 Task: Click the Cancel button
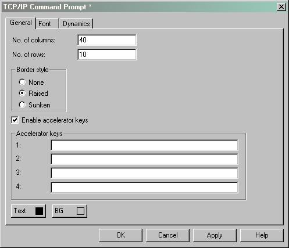point(167,235)
